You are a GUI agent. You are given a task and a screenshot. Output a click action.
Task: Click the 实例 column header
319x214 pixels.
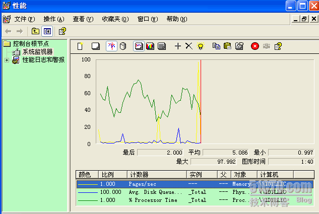202,175
